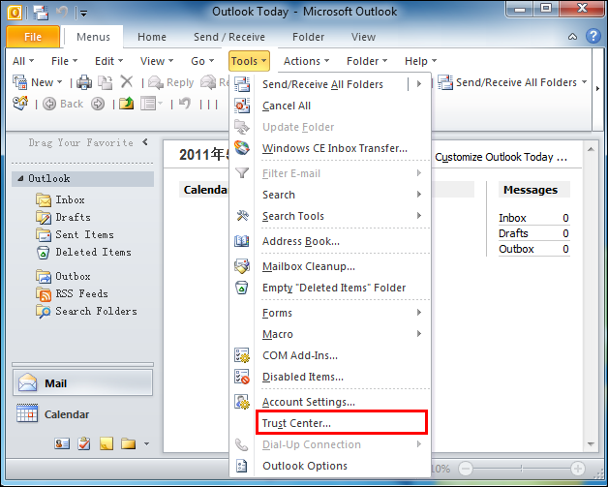
Task: Collapse the Outlook folder tree
Action: [20, 179]
